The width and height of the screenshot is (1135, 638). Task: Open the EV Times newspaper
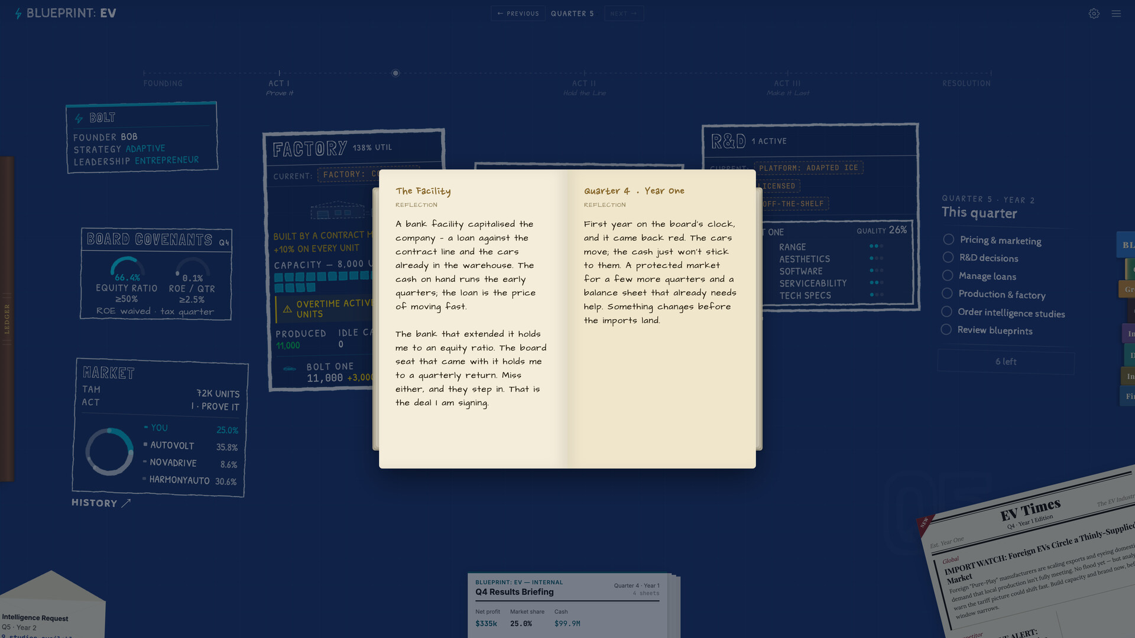click(1032, 555)
